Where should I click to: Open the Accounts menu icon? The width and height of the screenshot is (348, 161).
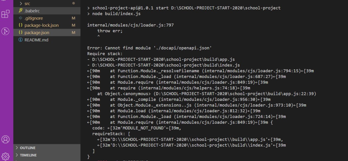coord(5,139)
